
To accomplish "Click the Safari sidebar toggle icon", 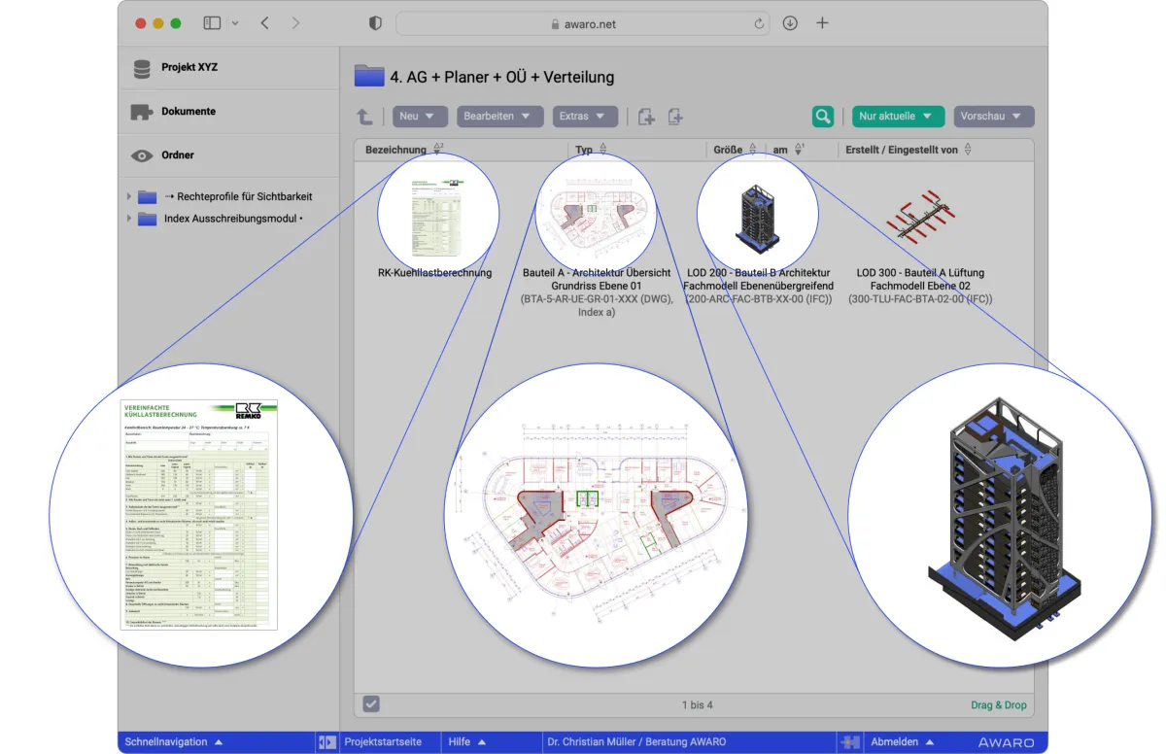I will click(212, 23).
